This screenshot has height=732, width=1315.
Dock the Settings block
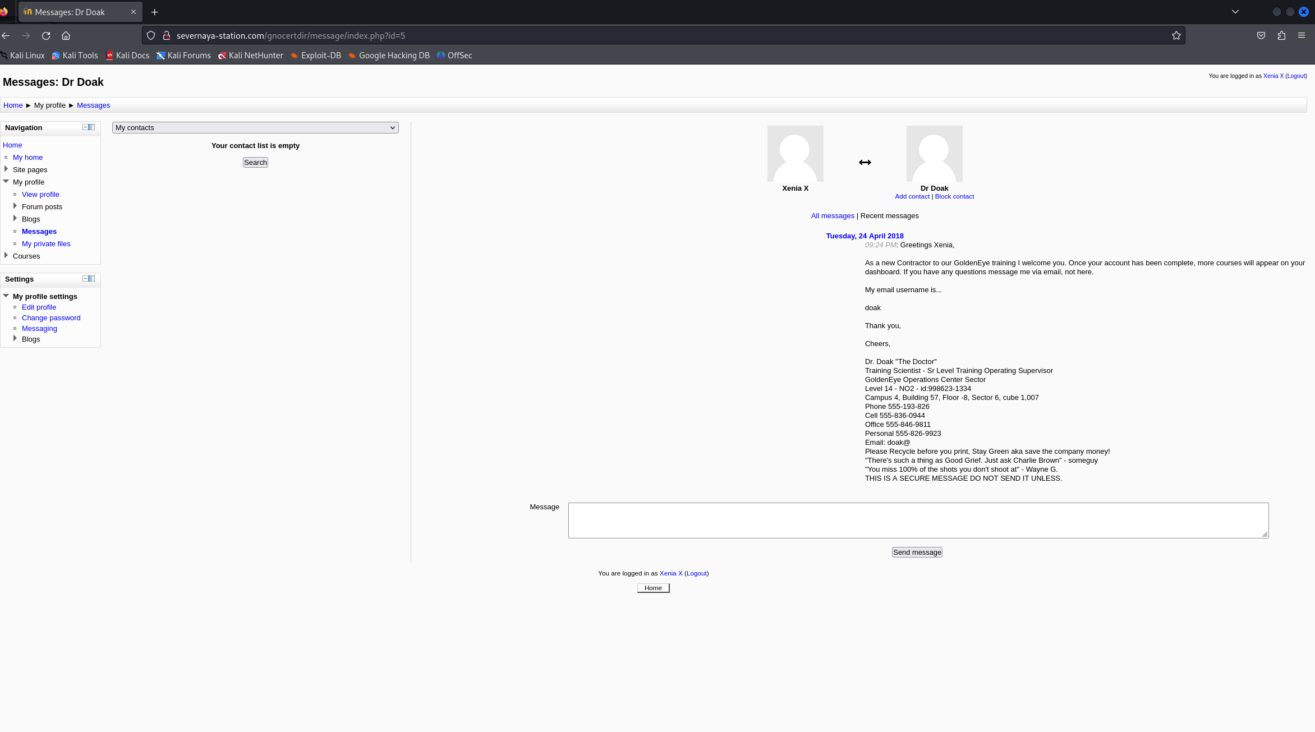[93, 279]
